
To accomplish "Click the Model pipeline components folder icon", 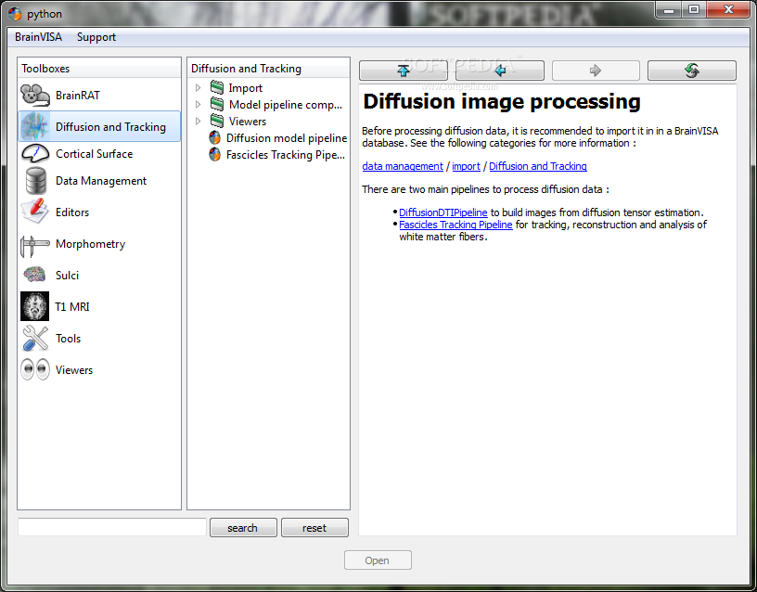I will point(217,104).
